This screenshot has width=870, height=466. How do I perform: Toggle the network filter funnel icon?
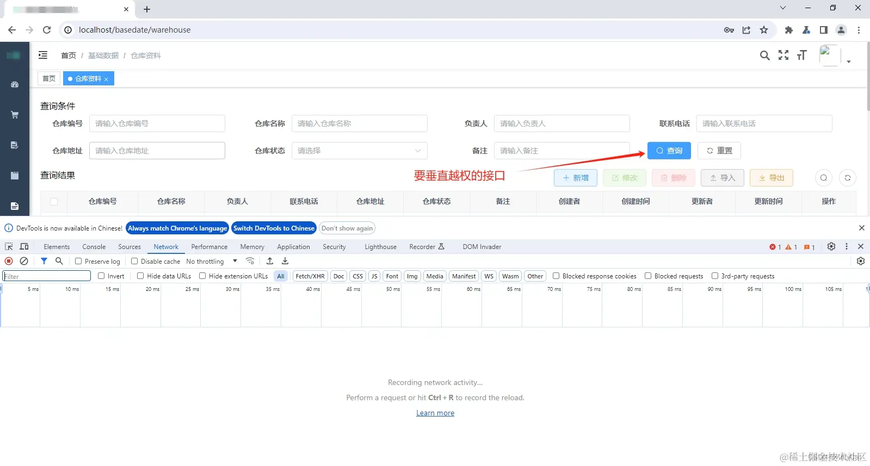44,261
